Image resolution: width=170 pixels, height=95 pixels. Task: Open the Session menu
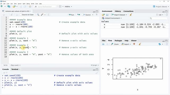(20, 4)
